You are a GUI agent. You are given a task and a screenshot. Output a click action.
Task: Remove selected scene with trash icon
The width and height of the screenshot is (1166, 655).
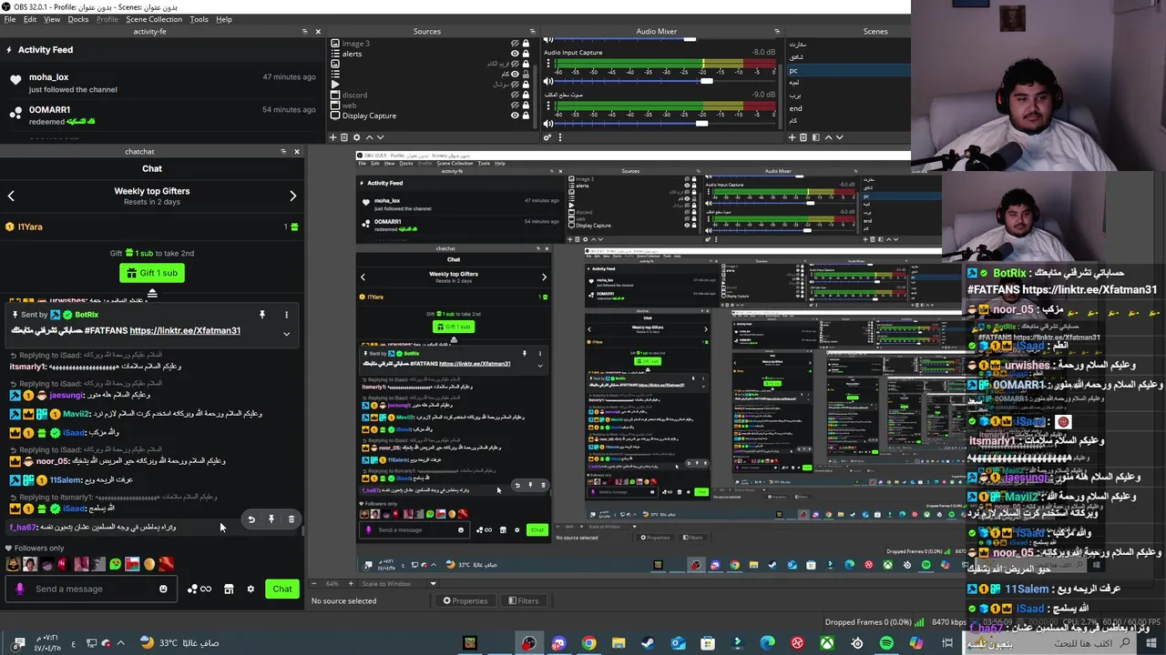tap(803, 137)
